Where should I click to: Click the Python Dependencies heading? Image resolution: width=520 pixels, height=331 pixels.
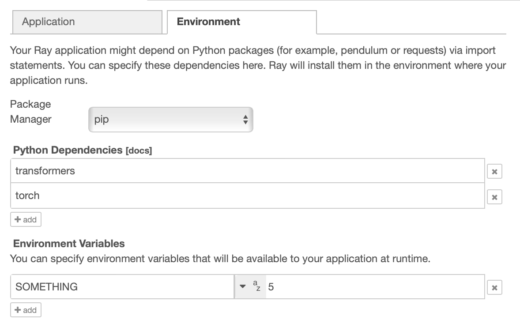tap(68, 150)
